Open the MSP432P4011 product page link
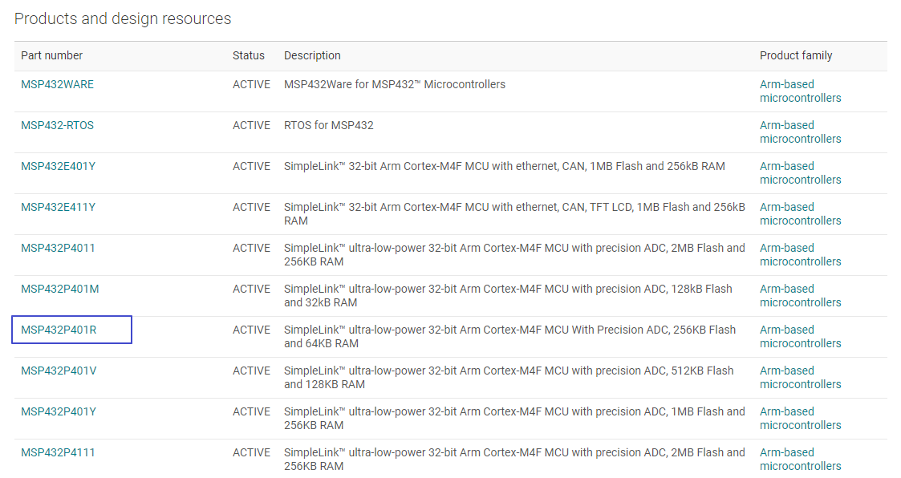This screenshot has height=478, width=901. pyautogui.click(x=58, y=248)
